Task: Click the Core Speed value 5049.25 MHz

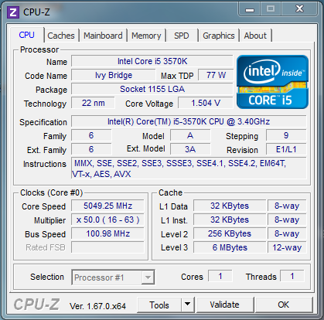Action: click(107, 206)
